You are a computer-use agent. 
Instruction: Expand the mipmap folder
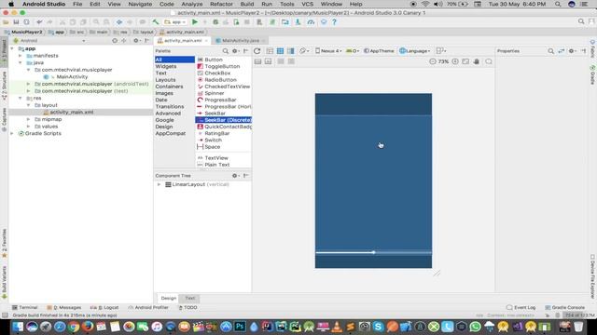[28, 119]
